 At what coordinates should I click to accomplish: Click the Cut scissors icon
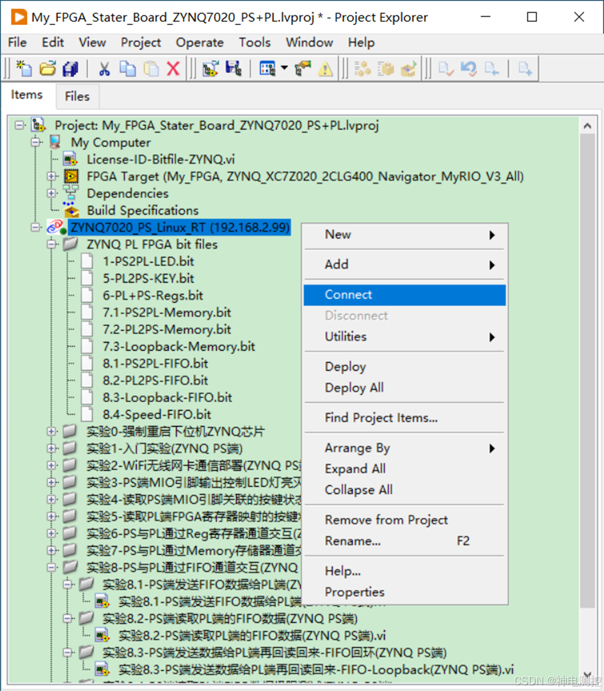(x=104, y=69)
